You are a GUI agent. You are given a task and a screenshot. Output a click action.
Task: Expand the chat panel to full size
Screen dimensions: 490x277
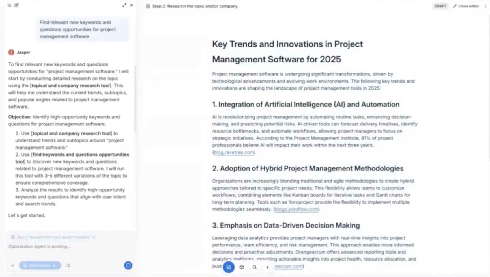click(124, 5)
